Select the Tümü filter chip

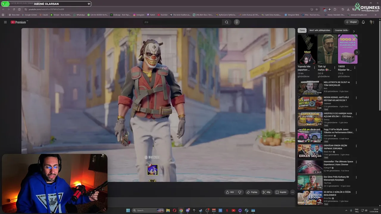click(x=302, y=30)
